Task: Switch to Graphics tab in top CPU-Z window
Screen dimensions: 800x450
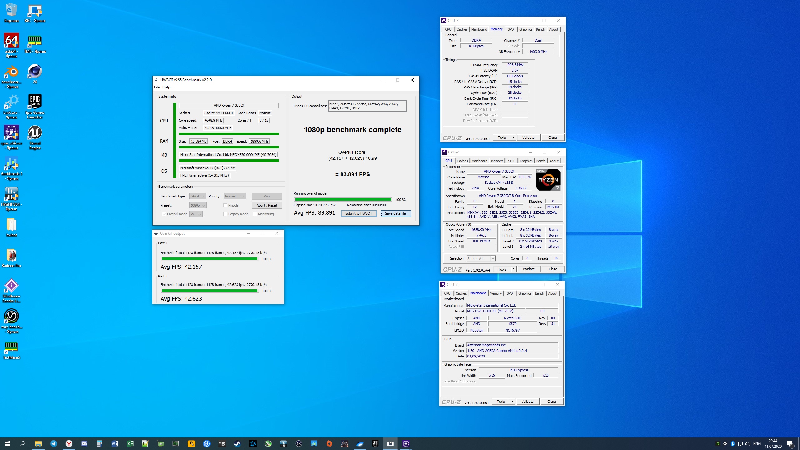Action: pos(526,29)
